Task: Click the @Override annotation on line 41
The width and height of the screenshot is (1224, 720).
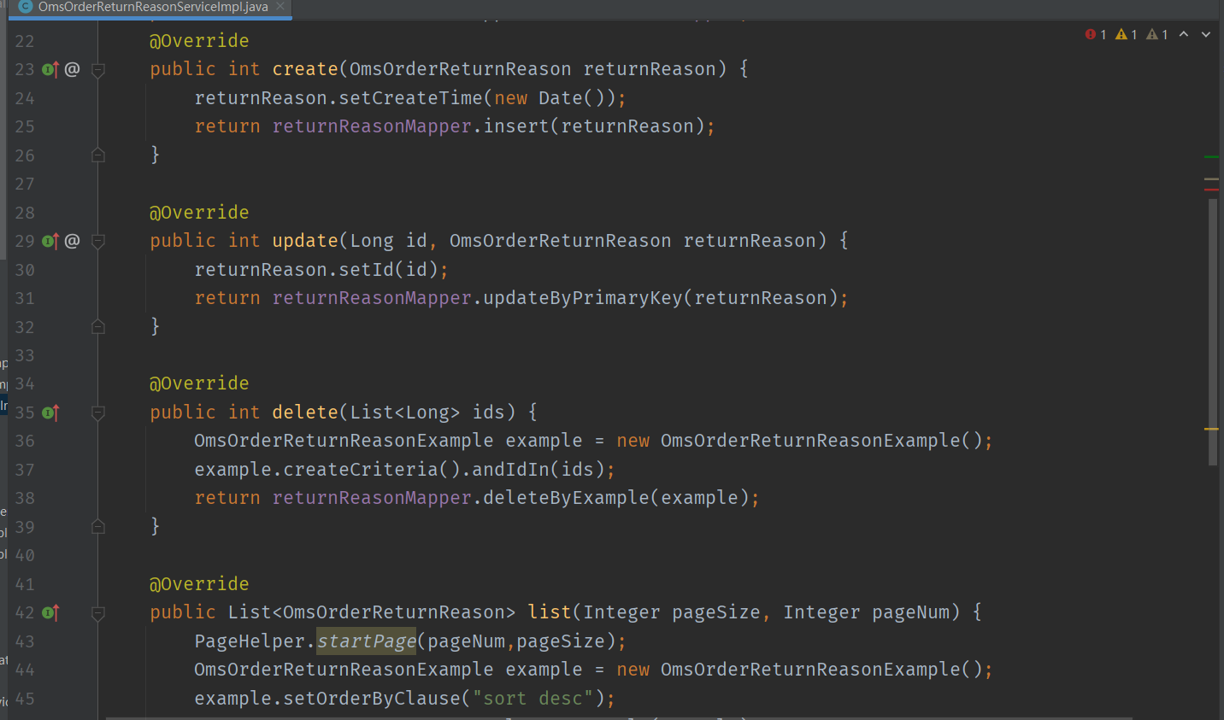Action: pyautogui.click(x=199, y=584)
